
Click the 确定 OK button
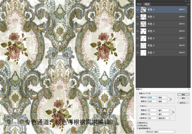tap(183, 95)
